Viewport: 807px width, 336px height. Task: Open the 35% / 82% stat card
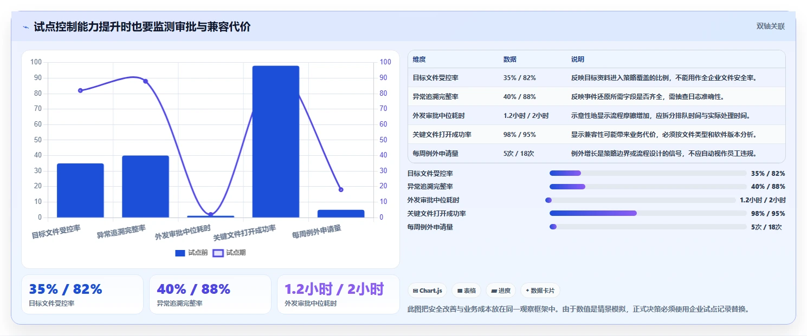click(82, 294)
